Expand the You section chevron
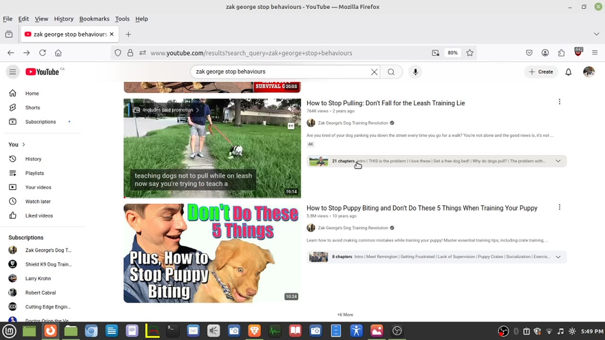The width and height of the screenshot is (605, 340). coord(23,144)
